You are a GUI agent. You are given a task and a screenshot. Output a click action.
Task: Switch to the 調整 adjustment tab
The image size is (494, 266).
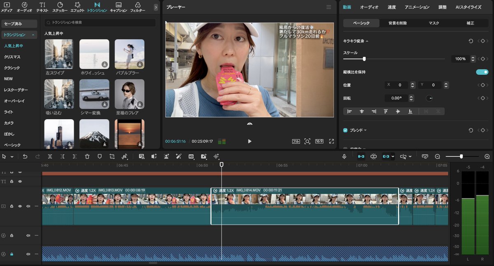point(443,7)
